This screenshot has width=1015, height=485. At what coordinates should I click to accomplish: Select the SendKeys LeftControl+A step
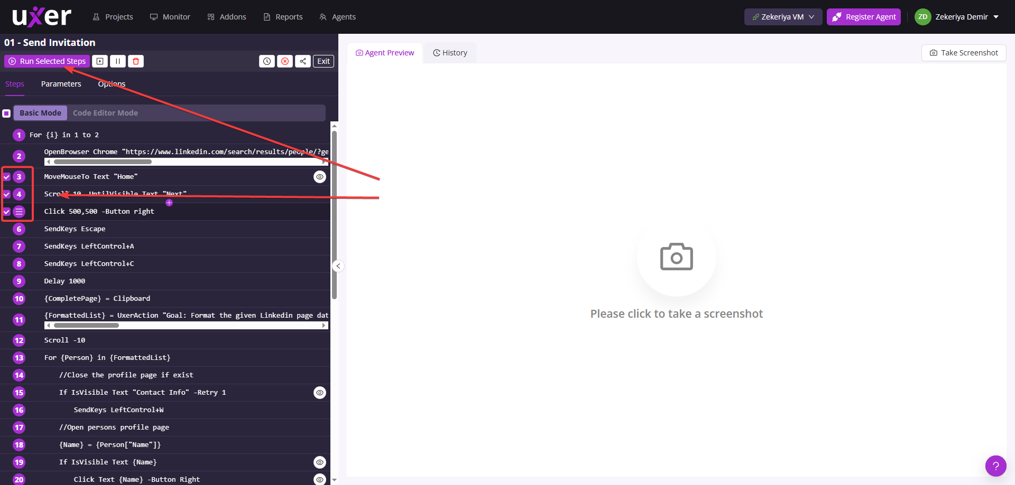point(165,246)
